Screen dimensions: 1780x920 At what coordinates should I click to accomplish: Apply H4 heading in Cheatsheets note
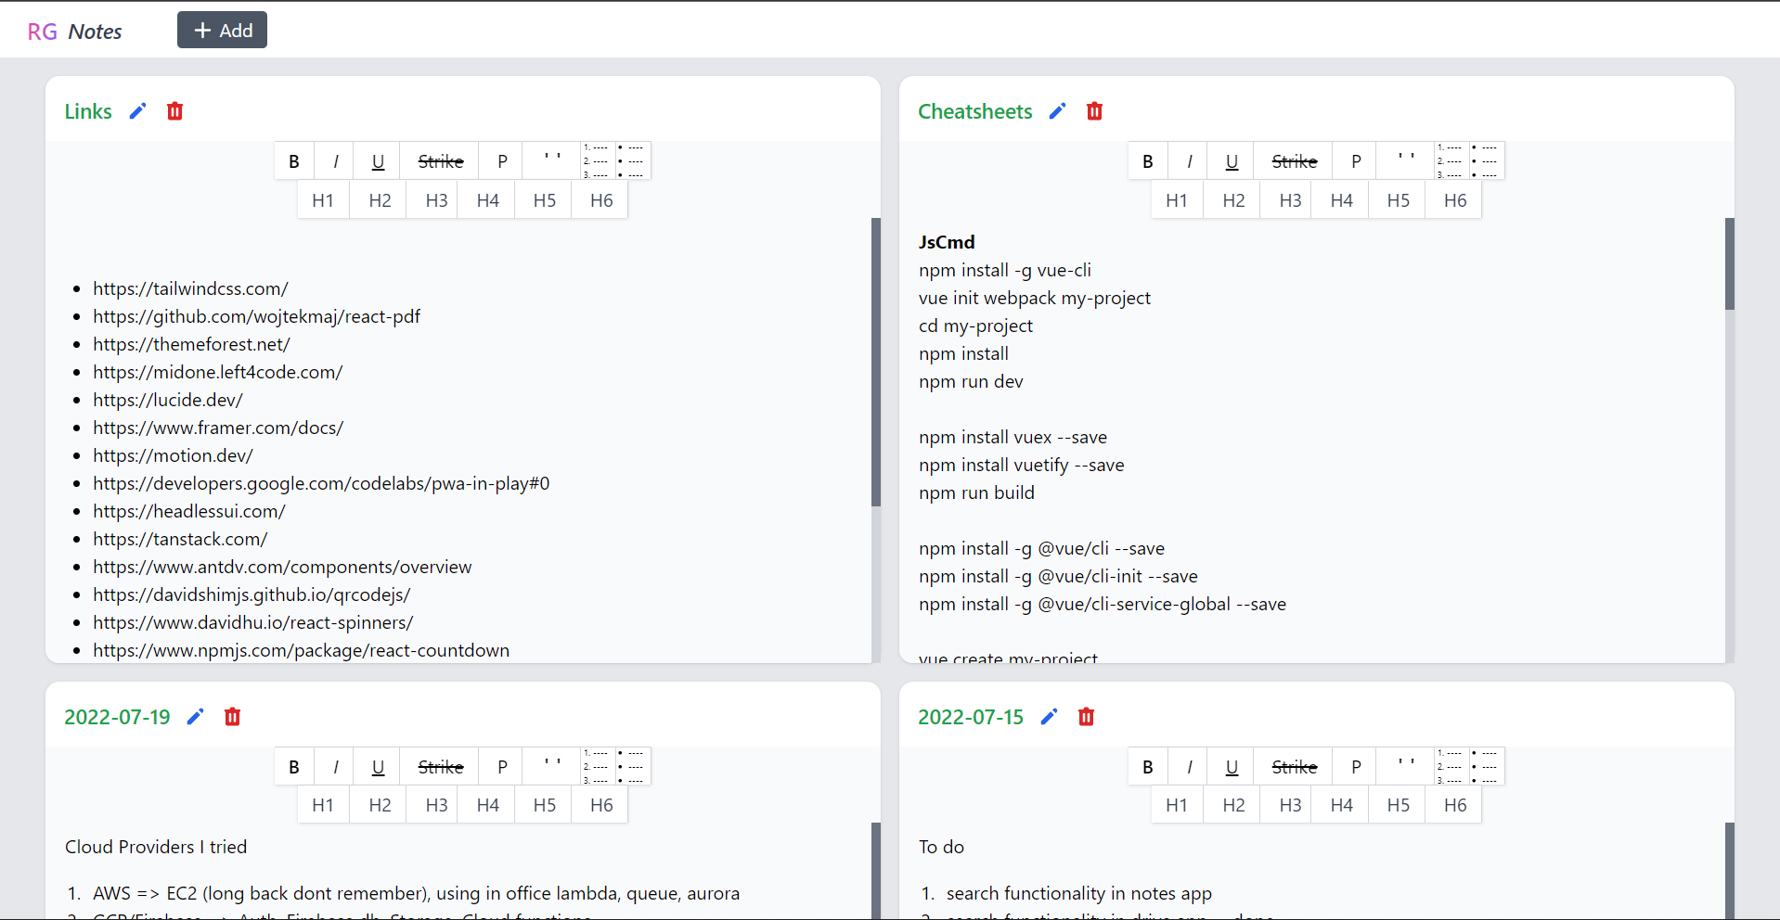click(1341, 200)
